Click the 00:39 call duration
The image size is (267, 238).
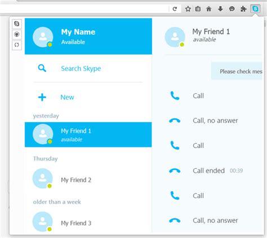click(237, 170)
